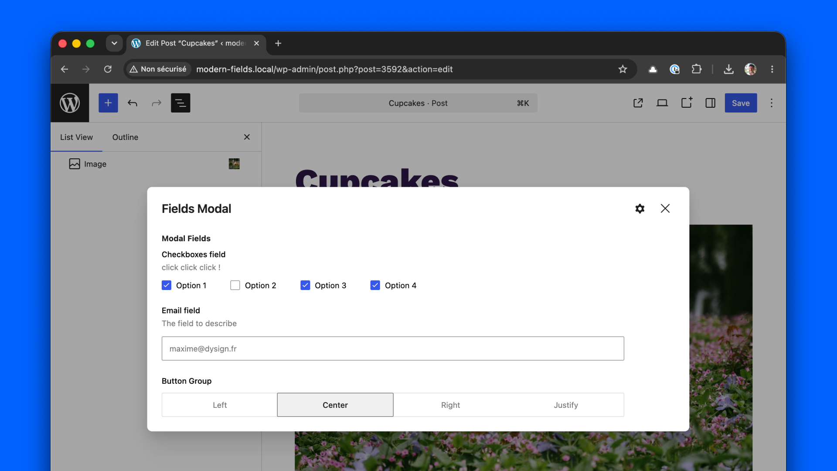This screenshot has width=837, height=471.
Task: Uncheck the Option 4 checkbox
Action: coord(375,285)
